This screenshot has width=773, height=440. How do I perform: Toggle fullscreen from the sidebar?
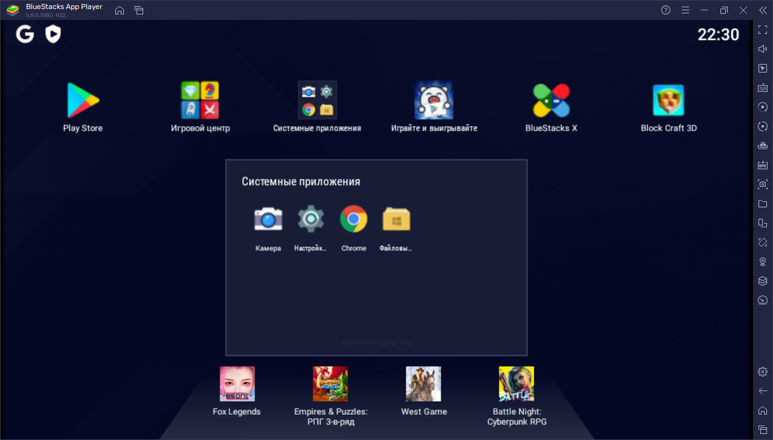click(763, 30)
